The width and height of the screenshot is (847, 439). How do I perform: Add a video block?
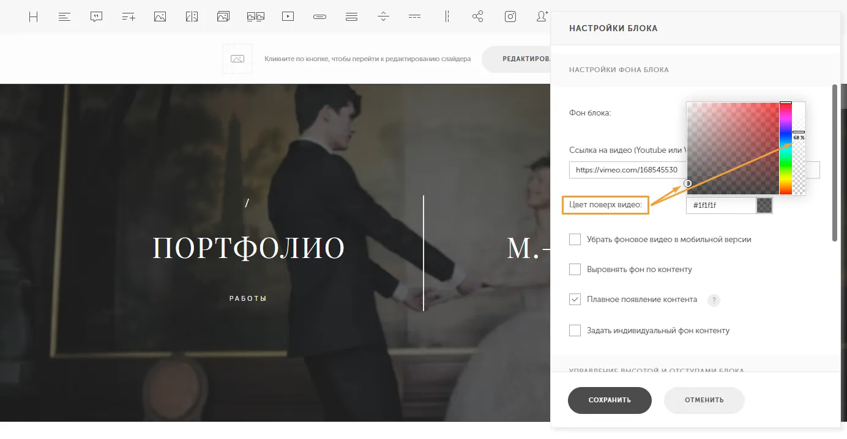288,17
